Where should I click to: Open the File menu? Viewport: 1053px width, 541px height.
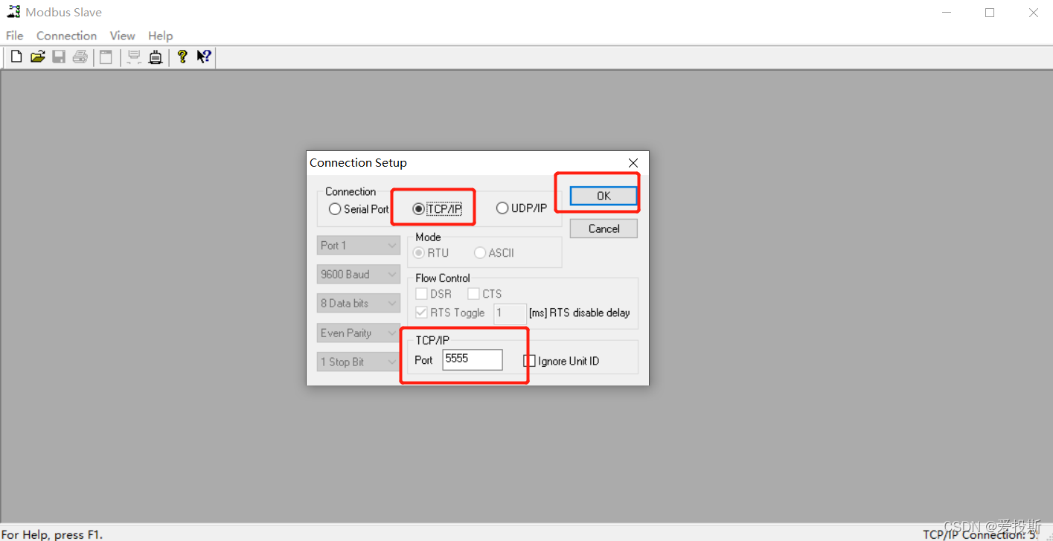pos(15,36)
